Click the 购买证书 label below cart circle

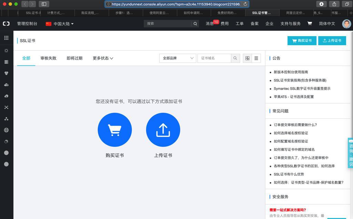coord(115,155)
